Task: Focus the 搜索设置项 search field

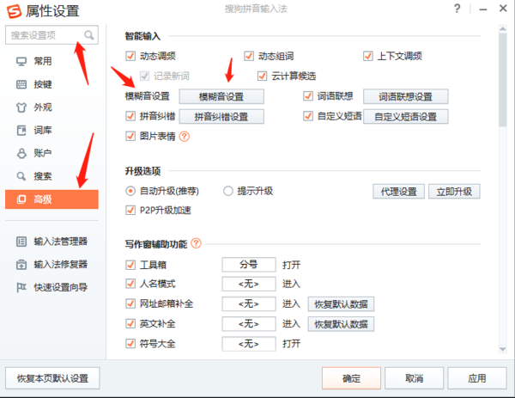Action: pyautogui.click(x=51, y=35)
